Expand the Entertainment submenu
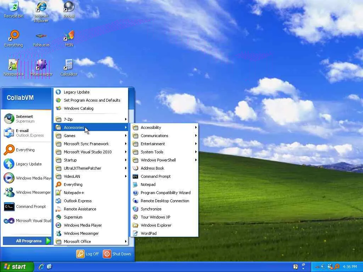The image size is (363, 272). coord(164,144)
